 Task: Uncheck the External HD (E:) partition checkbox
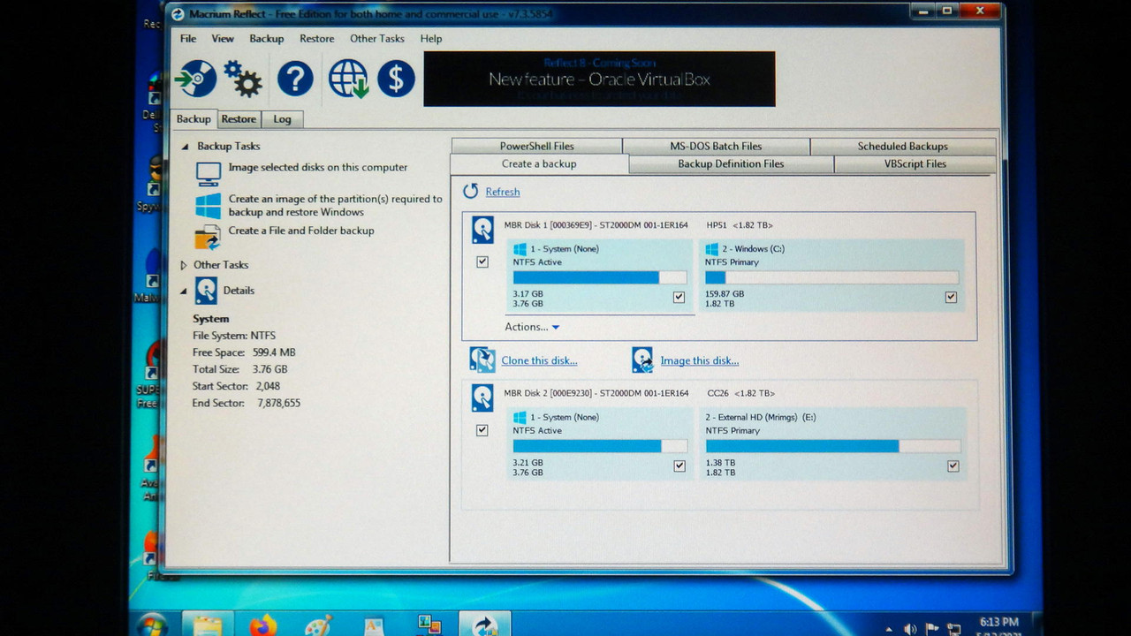[953, 466]
